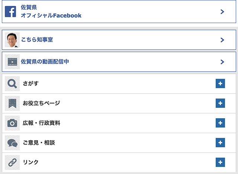238x174 pixels.
Task: Click the magnifying glass search icon
Action: 12,84
